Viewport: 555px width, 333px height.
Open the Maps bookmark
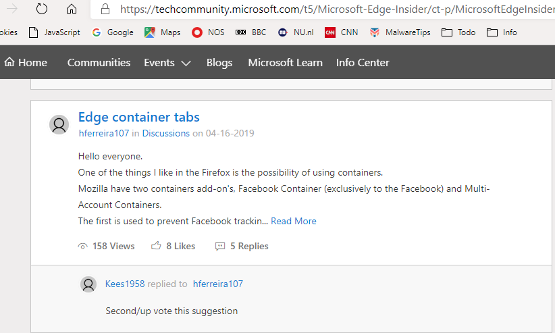163,32
